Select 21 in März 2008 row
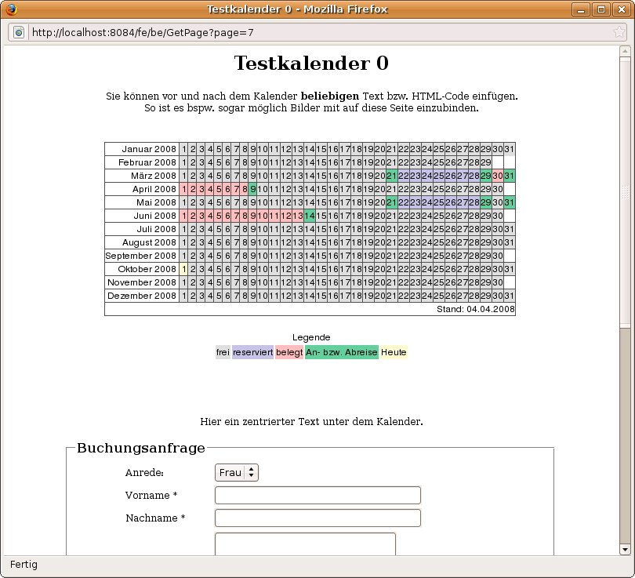 tap(392, 176)
